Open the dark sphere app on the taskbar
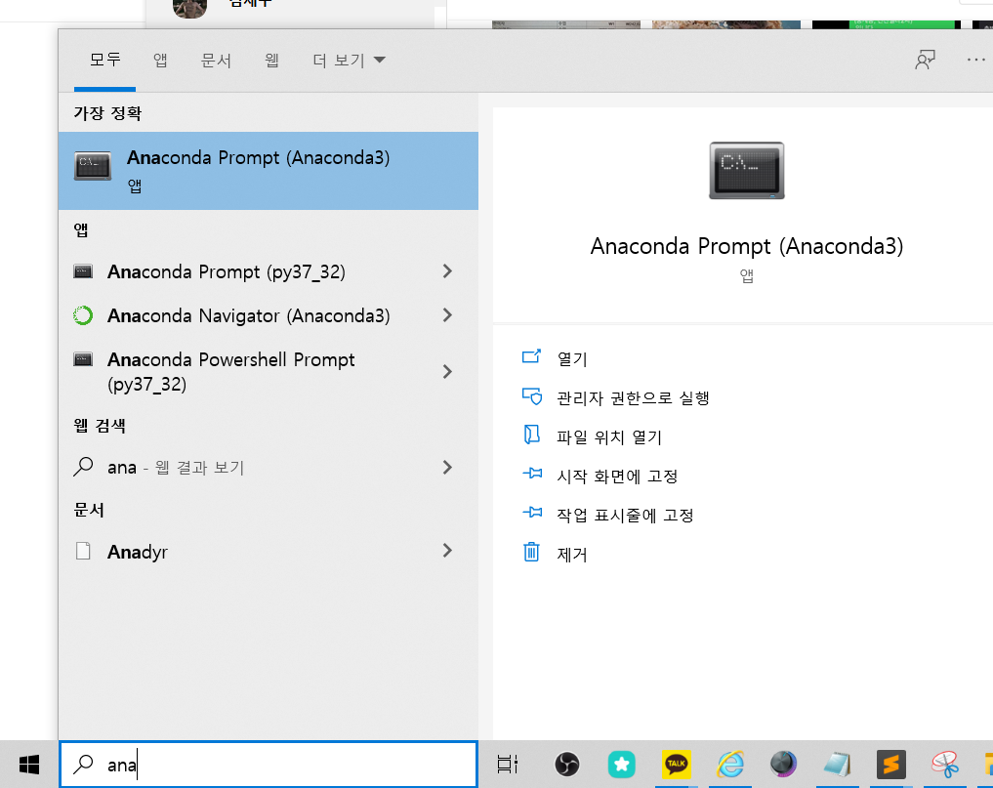This screenshot has height=788, width=993. click(x=783, y=764)
